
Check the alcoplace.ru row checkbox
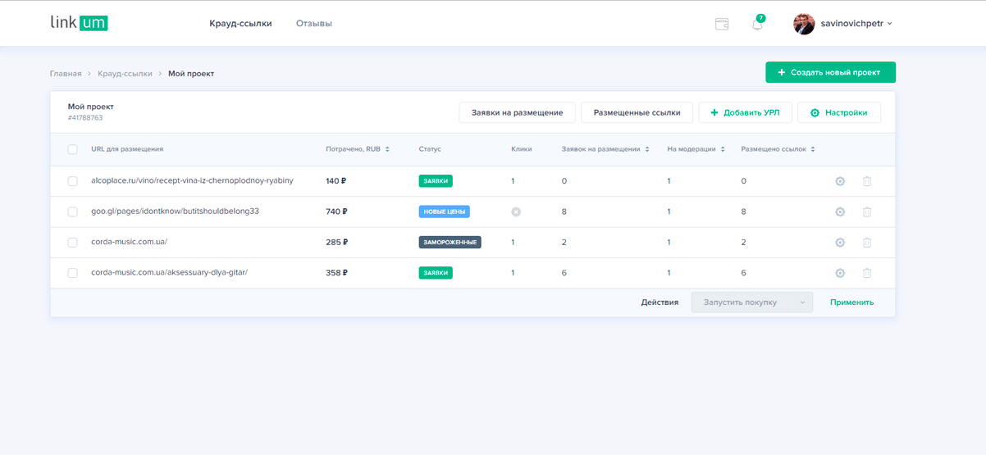click(x=72, y=181)
